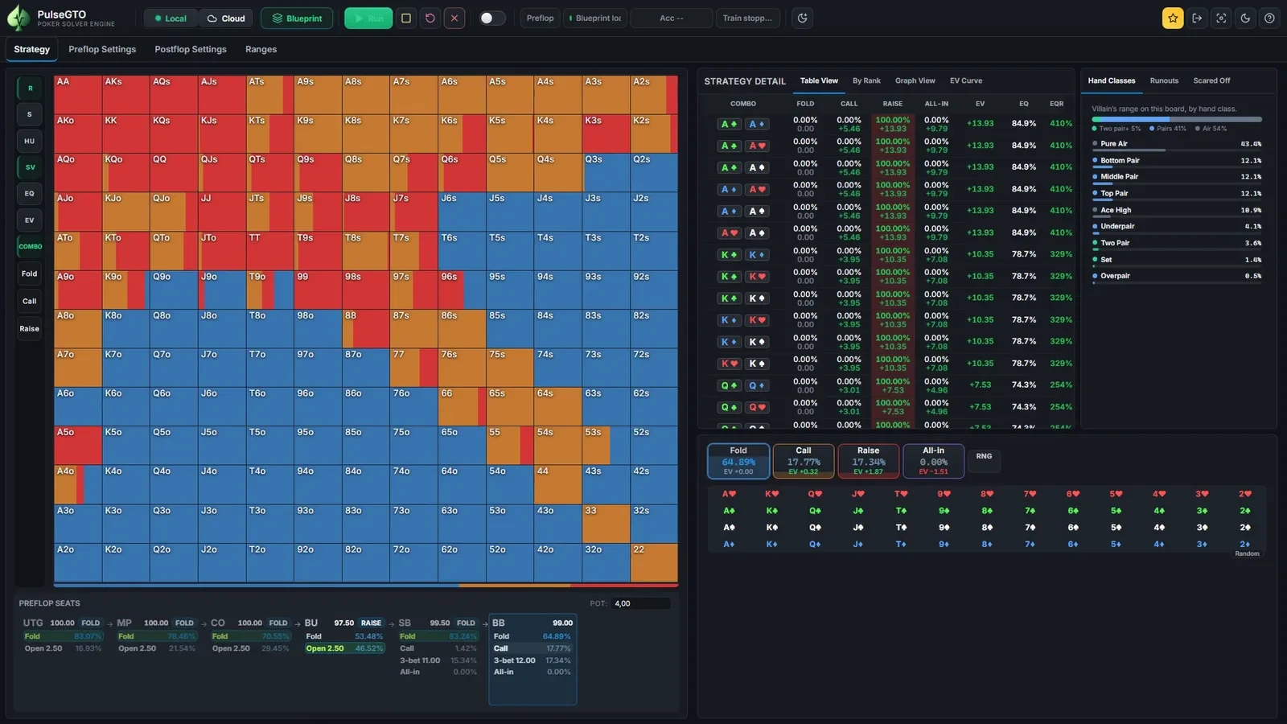Image resolution: width=1287 pixels, height=724 pixels.
Task: Click the Fold 64.89% action card
Action: 738,461
